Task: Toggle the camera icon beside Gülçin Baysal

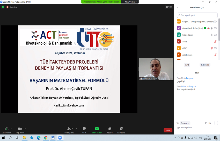Action: (x=215, y=35)
